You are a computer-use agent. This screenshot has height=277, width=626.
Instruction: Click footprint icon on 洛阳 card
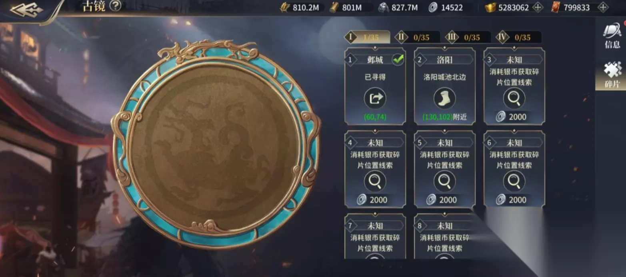click(444, 98)
